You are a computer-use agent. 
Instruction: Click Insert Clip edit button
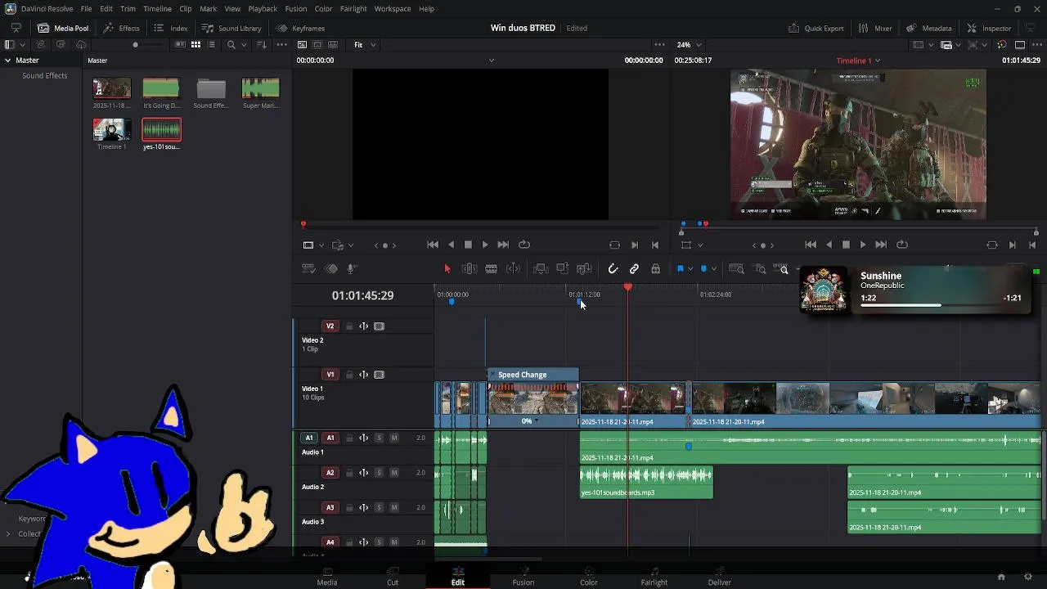coord(541,269)
